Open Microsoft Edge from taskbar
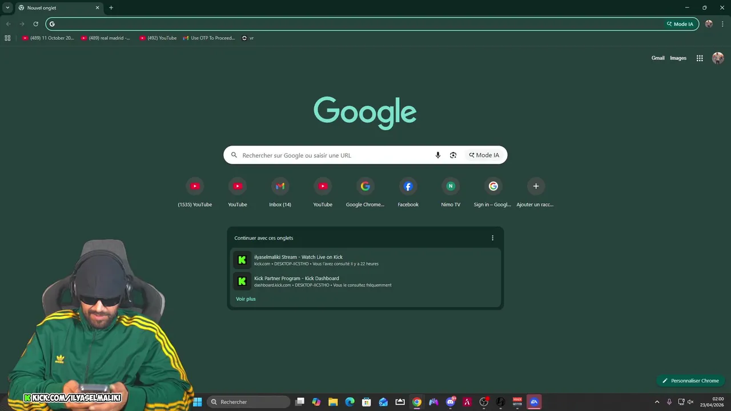731x411 pixels. tap(350, 402)
